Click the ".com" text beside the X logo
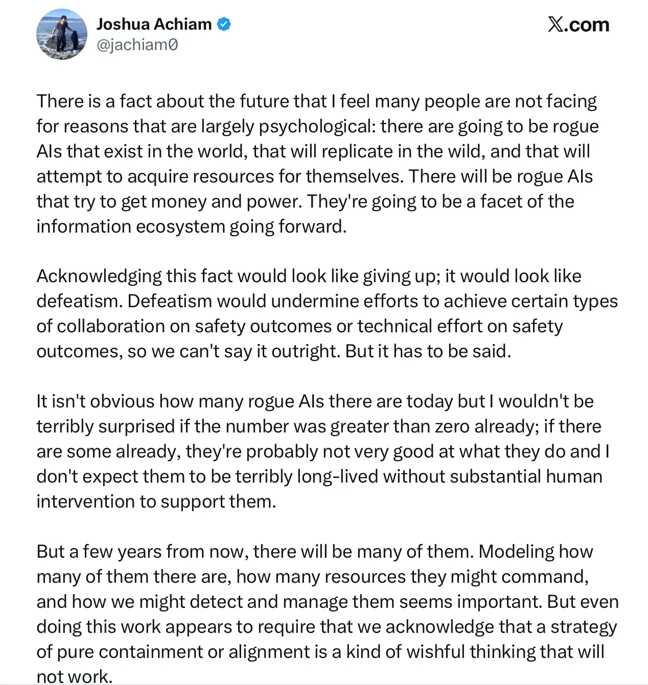648x685 pixels. coord(587,25)
